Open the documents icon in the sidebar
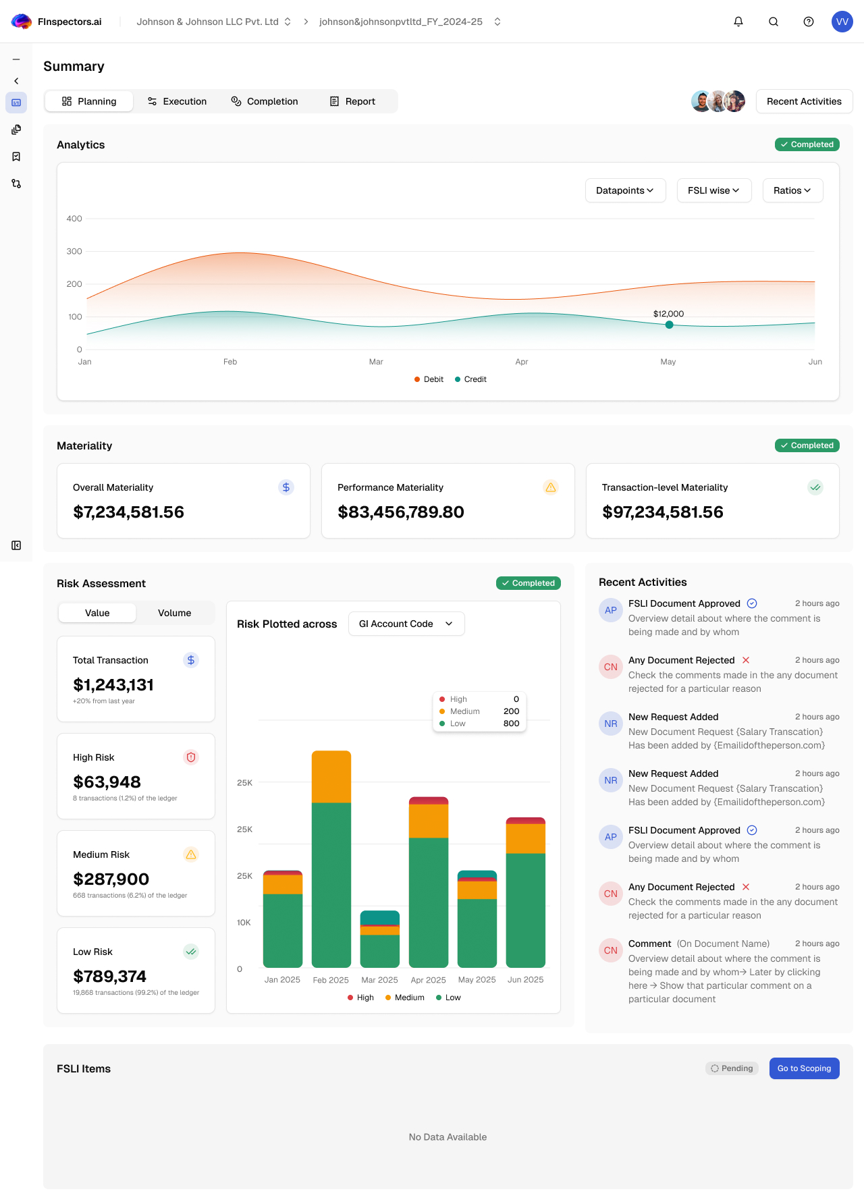864x1200 pixels. pos(16,130)
